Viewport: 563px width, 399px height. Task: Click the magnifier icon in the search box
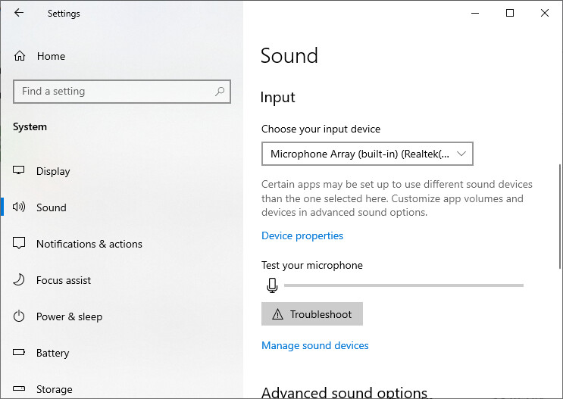(220, 92)
